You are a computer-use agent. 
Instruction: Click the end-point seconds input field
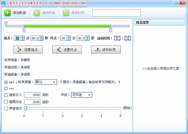[81, 38]
